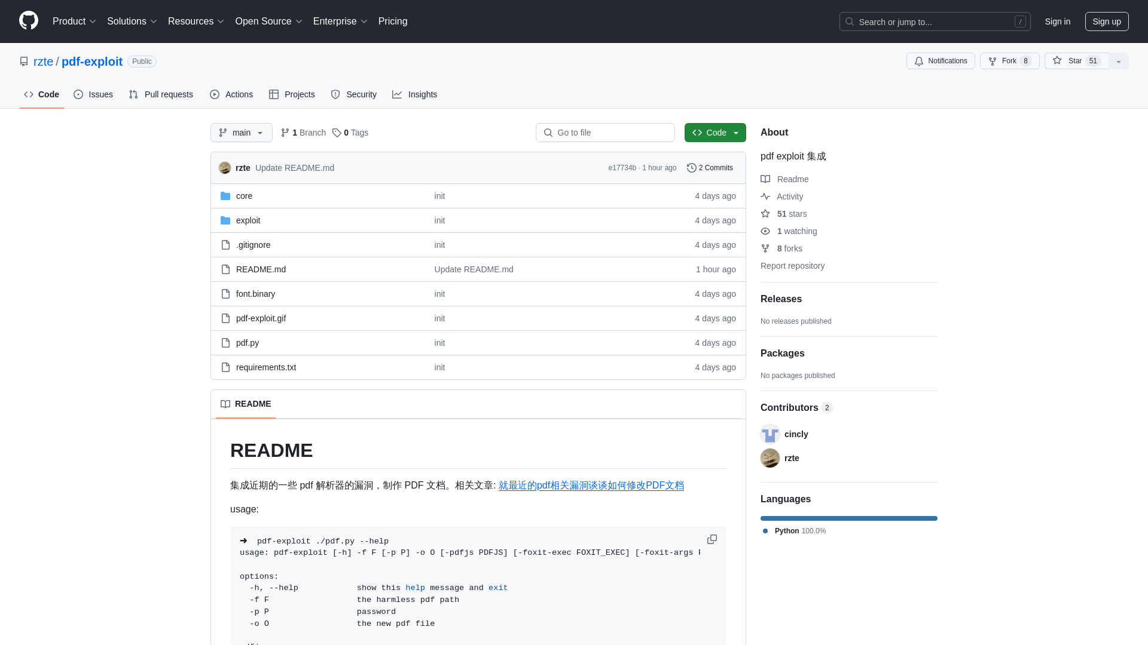Screen dimensions: 1148x645
Task: Click the GitHub octocat logo
Action: coord(29,21)
